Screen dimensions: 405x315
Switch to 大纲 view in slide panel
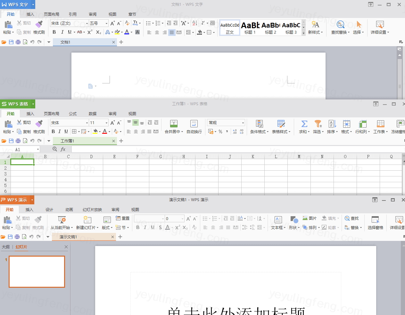[x=6, y=247]
